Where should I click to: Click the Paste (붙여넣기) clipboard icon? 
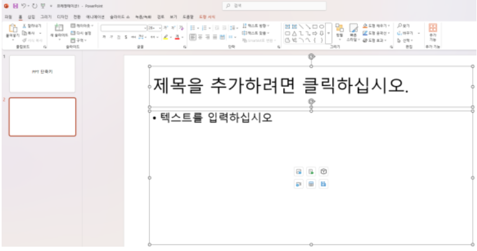12,29
